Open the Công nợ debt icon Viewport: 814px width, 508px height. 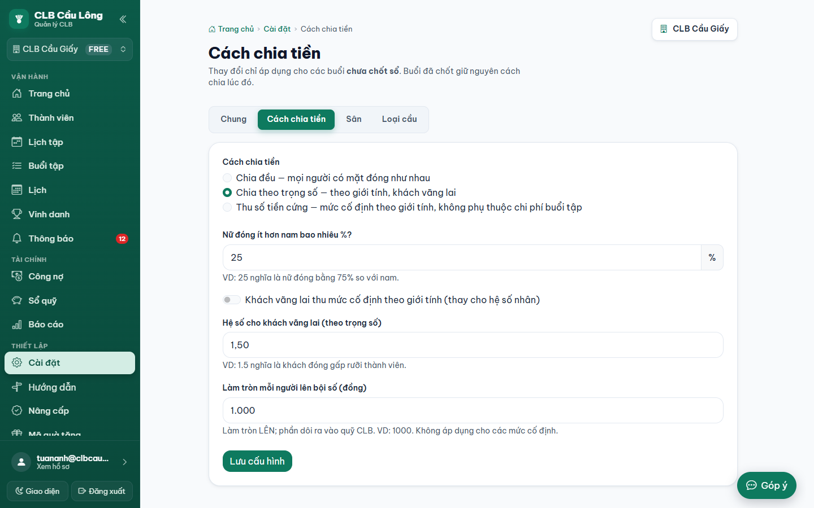pyautogui.click(x=17, y=276)
